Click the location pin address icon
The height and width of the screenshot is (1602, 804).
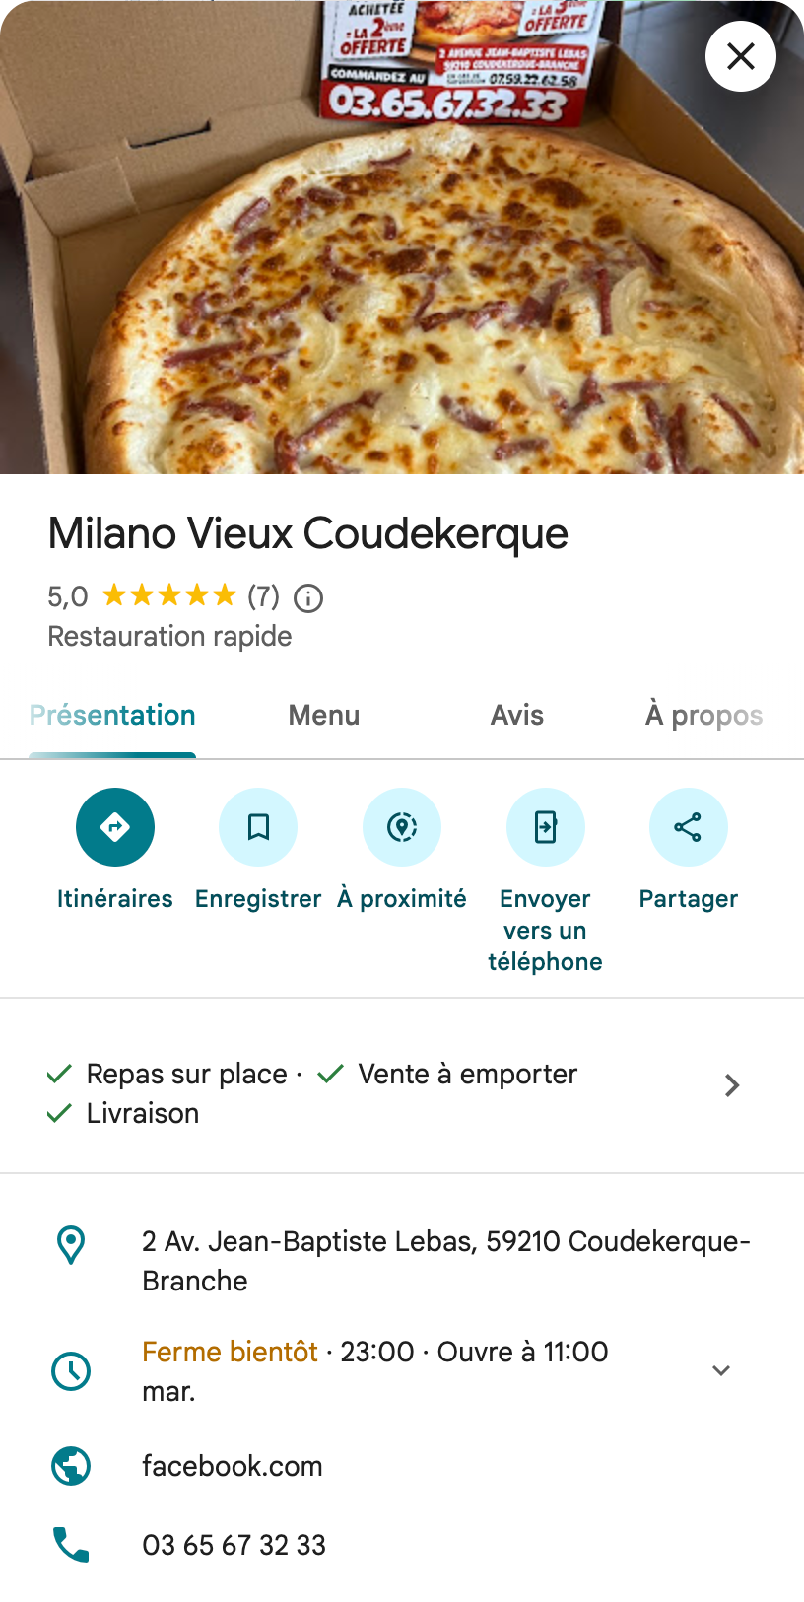click(71, 1245)
